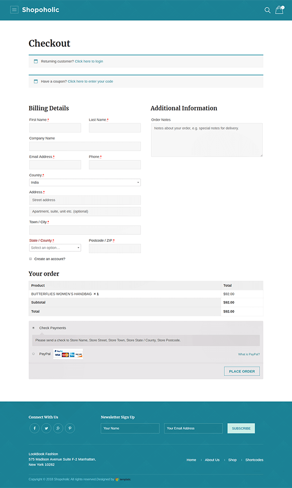Image resolution: width=292 pixels, height=488 pixels.
Task: Click the Order Notes text area
Action: pyautogui.click(x=206, y=140)
